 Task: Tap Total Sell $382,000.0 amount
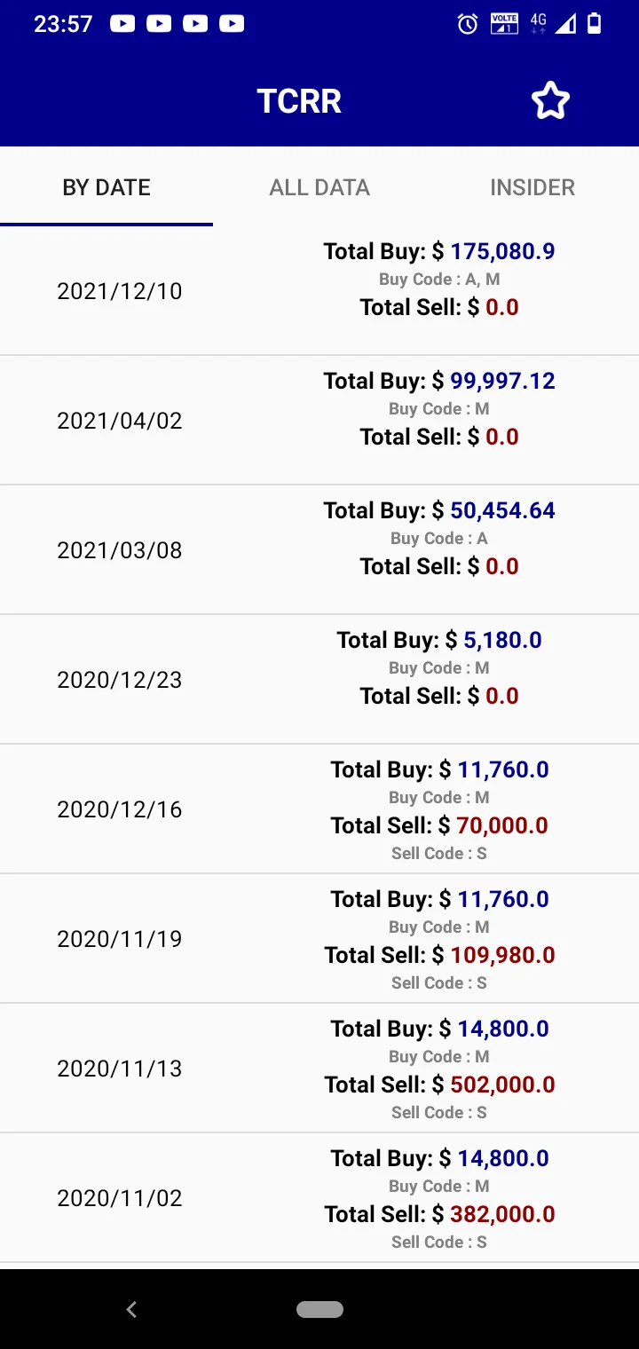[x=439, y=1214]
